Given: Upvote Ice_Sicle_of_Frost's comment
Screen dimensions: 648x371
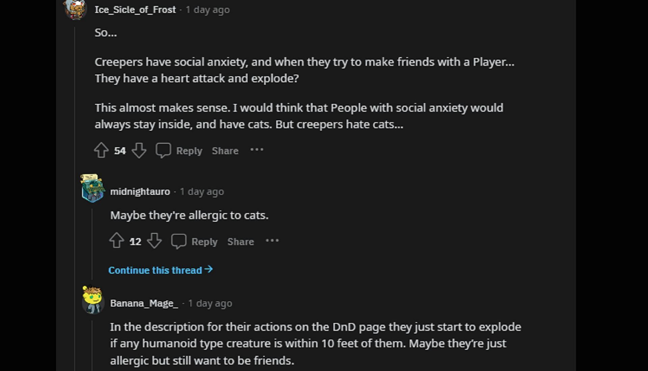Looking at the screenshot, I should click(x=101, y=150).
